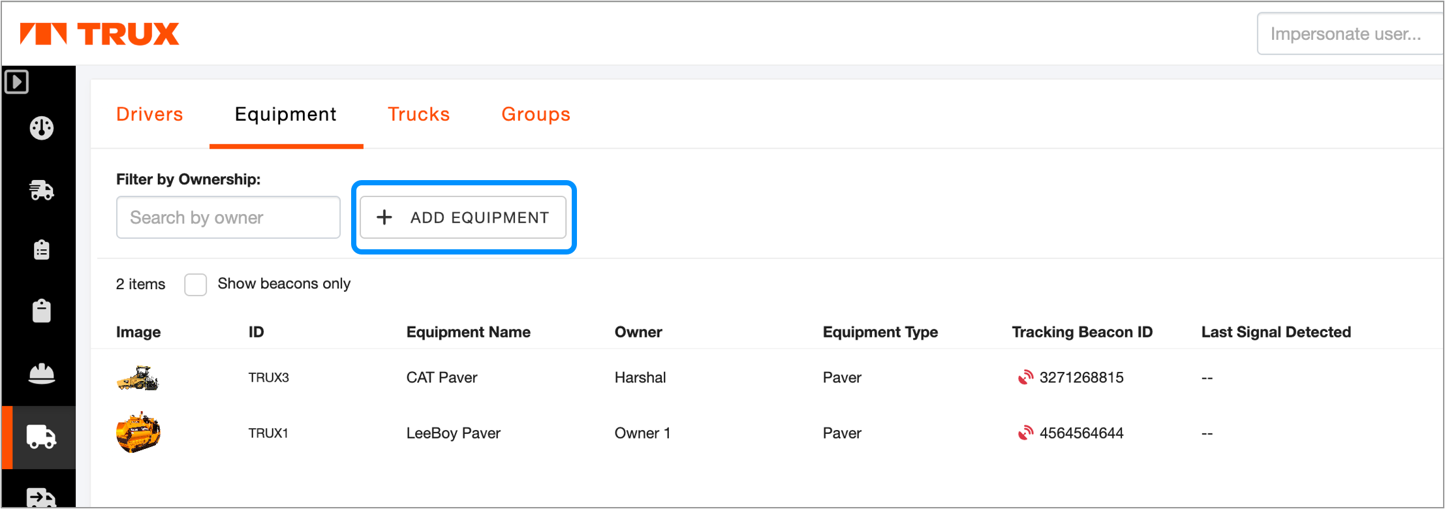Expand the sidebar with the arrow toggle
1445x509 pixels.
(17, 82)
